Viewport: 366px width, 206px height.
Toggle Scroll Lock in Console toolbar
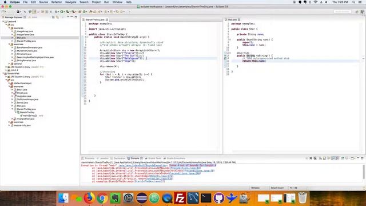coord(324,159)
